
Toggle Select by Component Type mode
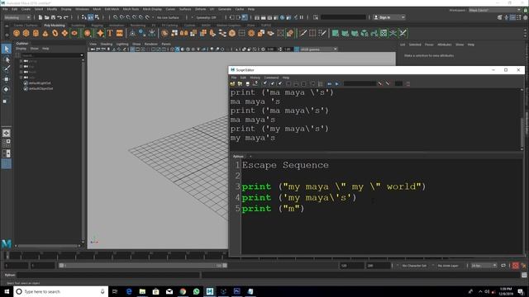coord(98,17)
